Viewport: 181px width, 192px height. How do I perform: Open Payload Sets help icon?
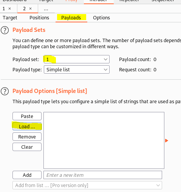tap(5, 30)
